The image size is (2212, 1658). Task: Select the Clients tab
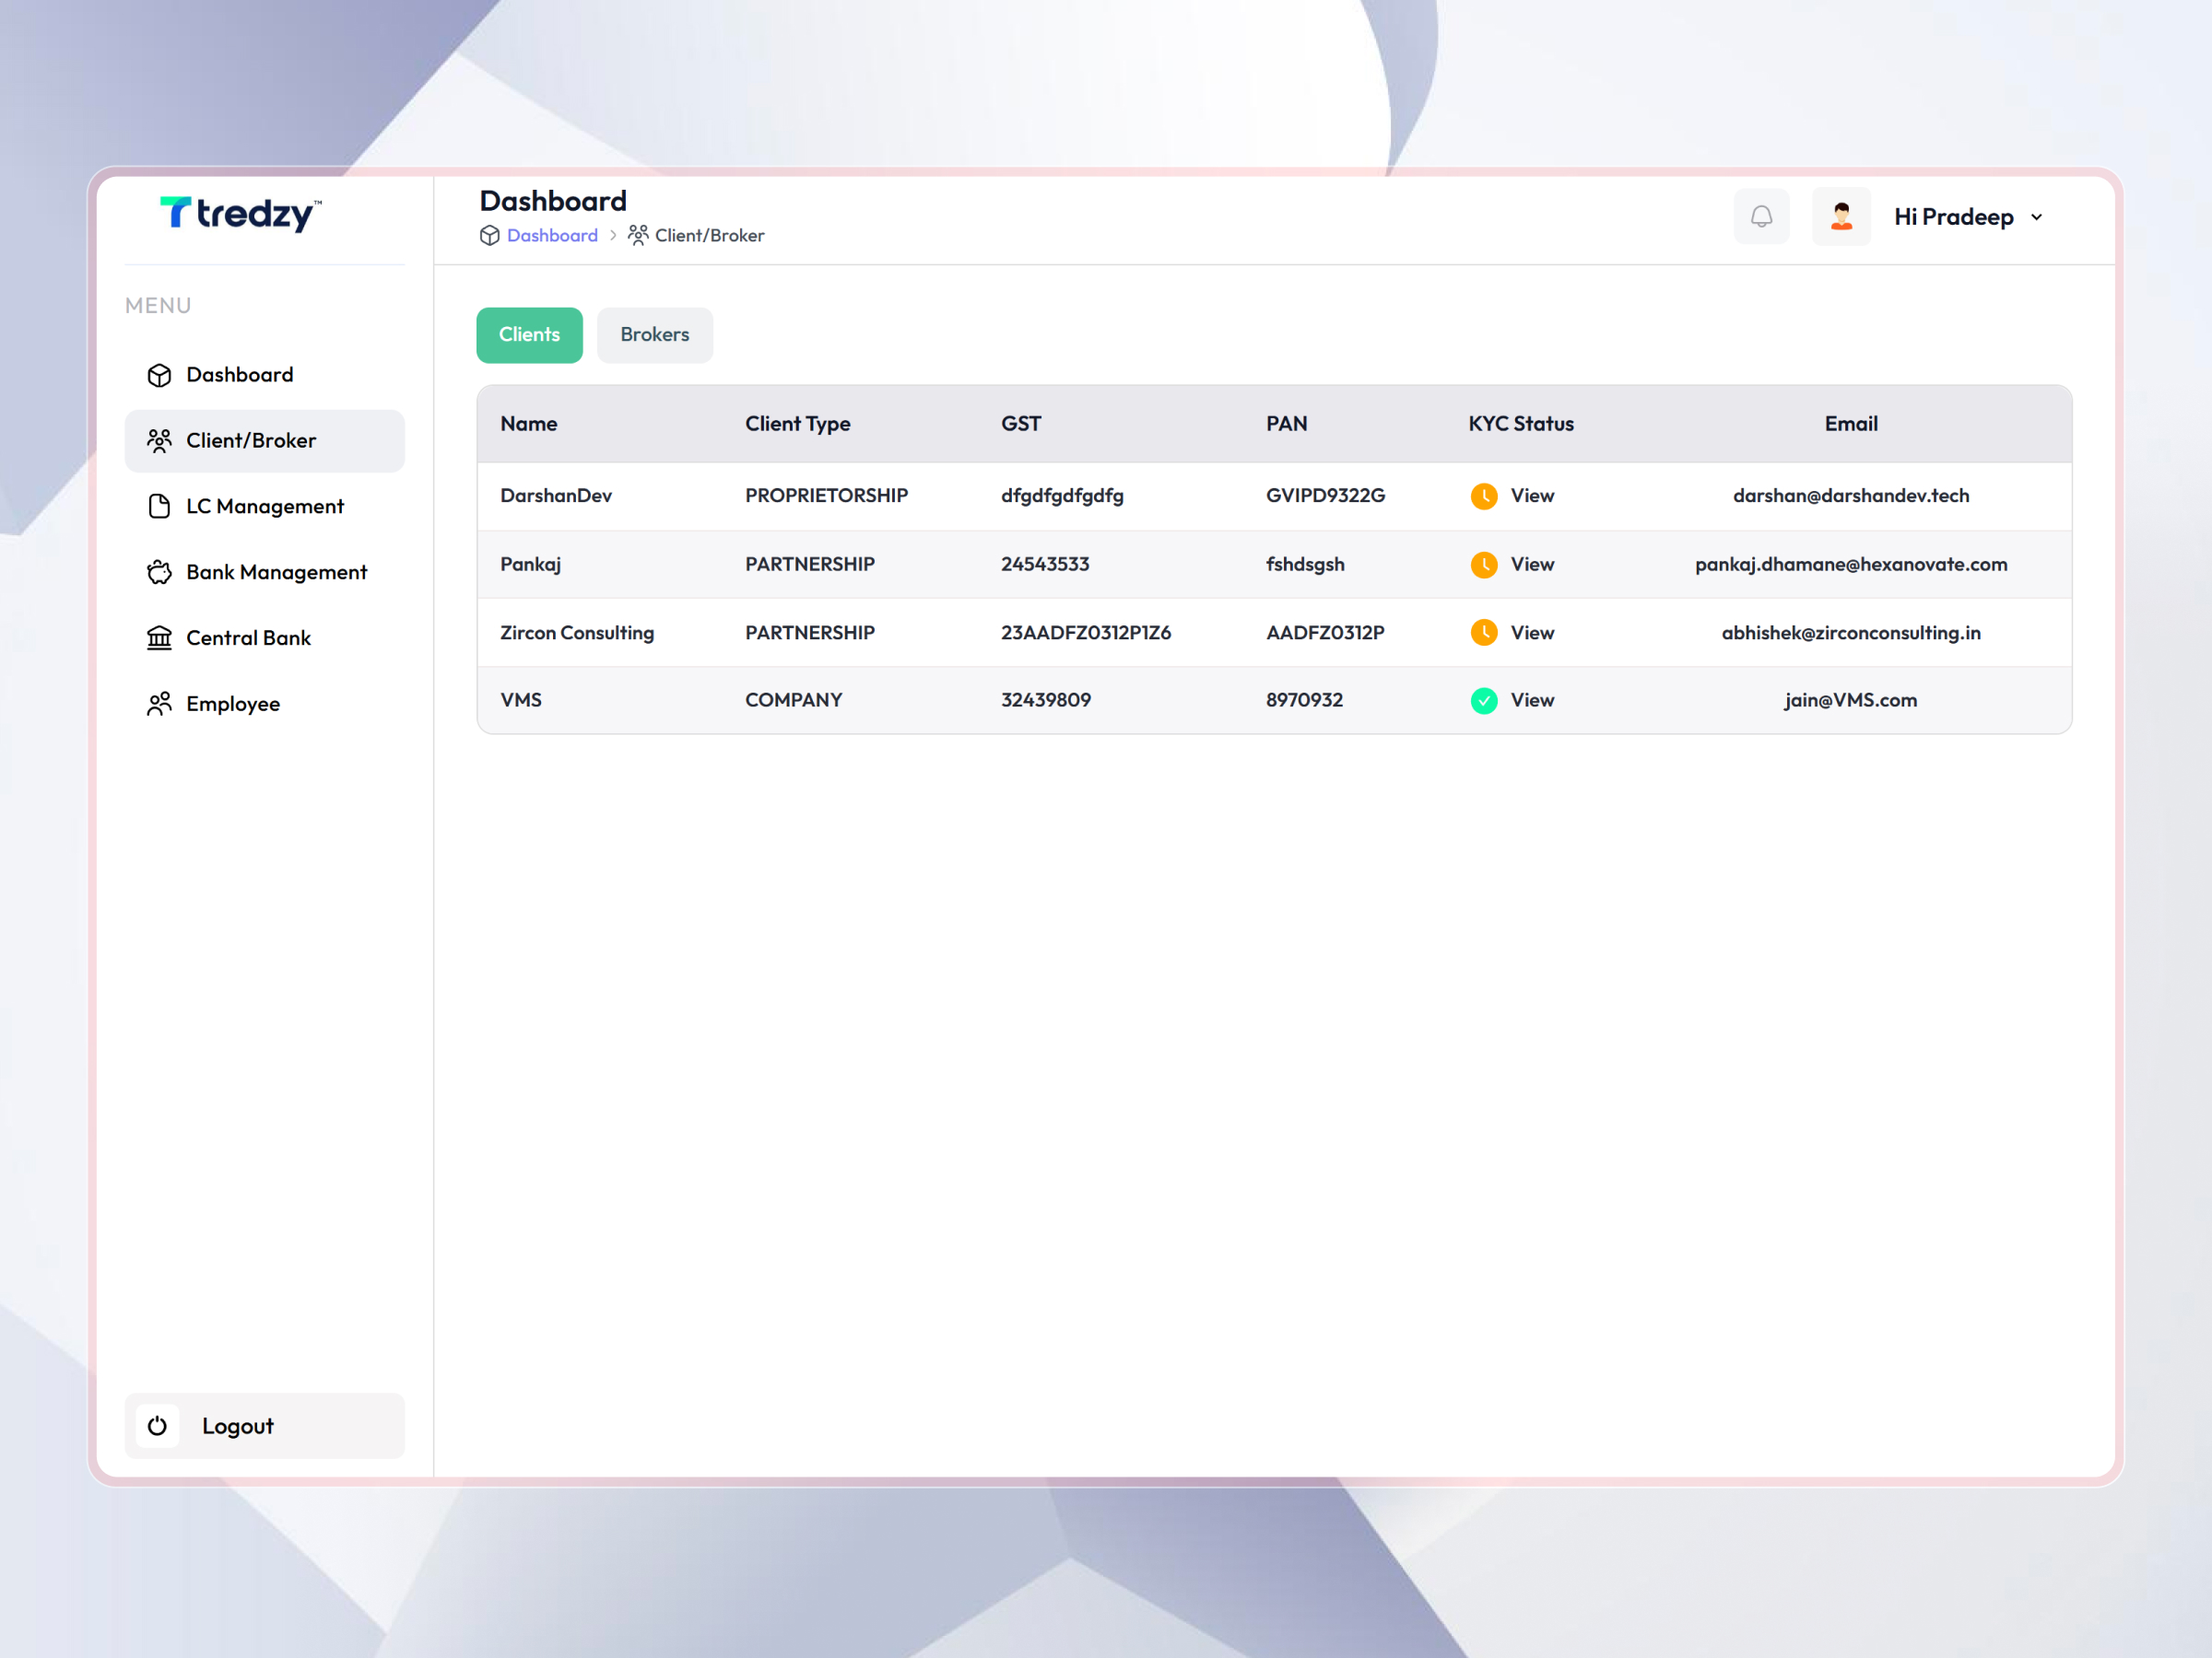click(529, 334)
